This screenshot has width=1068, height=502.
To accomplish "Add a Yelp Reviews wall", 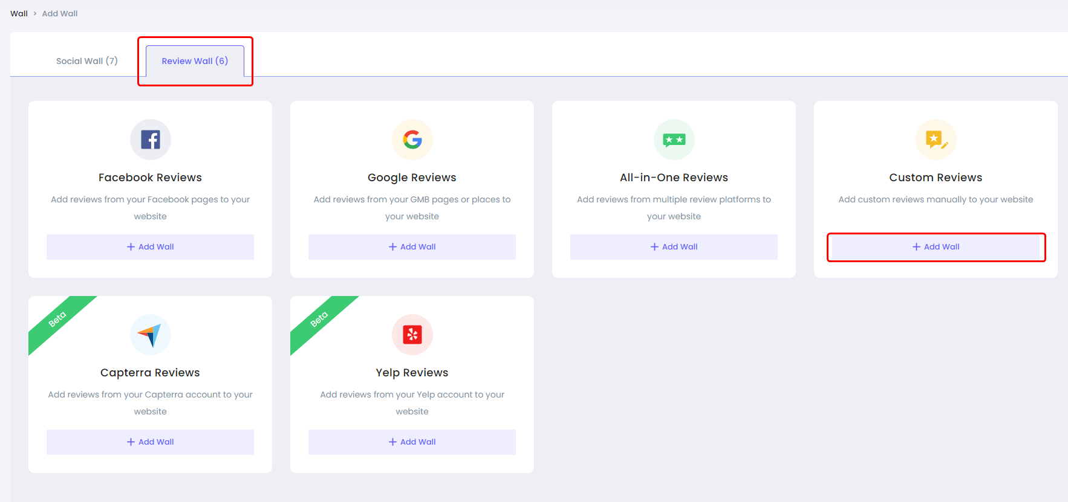I will pyautogui.click(x=412, y=442).
